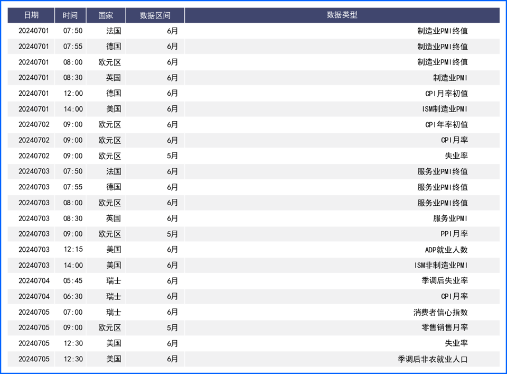Click the 数据区间 column header
This screenshot has width=507, height=374.
[155, 15]
